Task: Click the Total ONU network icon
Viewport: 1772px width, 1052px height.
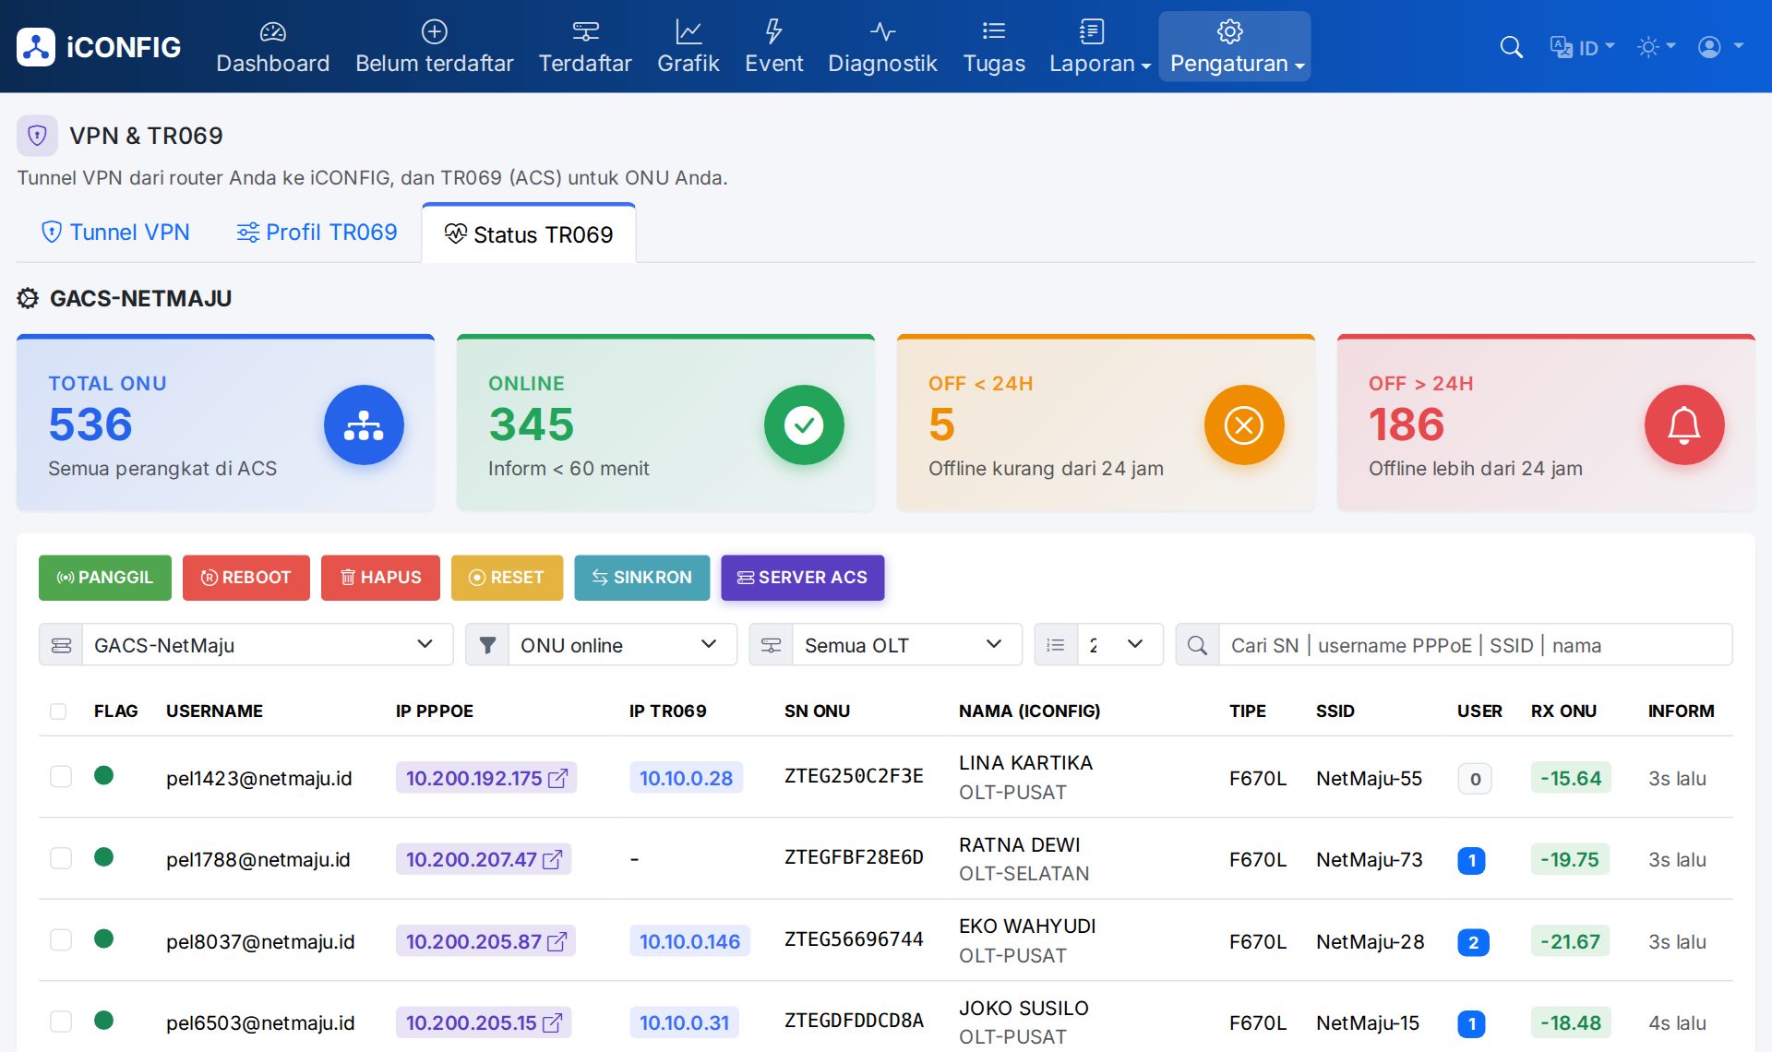Action: tap(364, 424)
